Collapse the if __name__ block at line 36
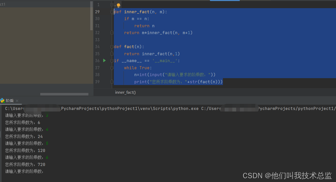 coord(112,61)
